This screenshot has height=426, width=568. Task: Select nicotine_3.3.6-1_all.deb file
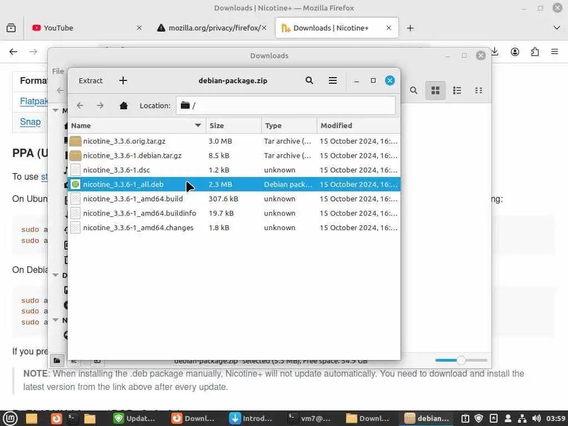[x=234, y=184]
